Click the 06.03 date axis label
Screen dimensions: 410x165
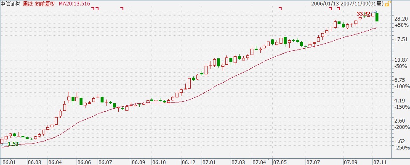click(x=34, y=162)
